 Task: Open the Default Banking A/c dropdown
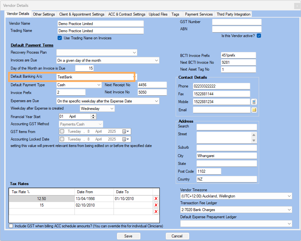coord(134,77)
